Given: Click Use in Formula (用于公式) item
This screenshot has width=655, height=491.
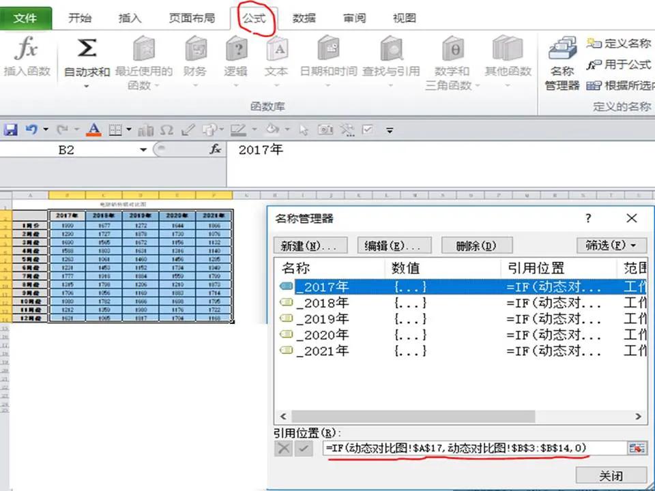Looking at the screenshot, I should (619, 65).
